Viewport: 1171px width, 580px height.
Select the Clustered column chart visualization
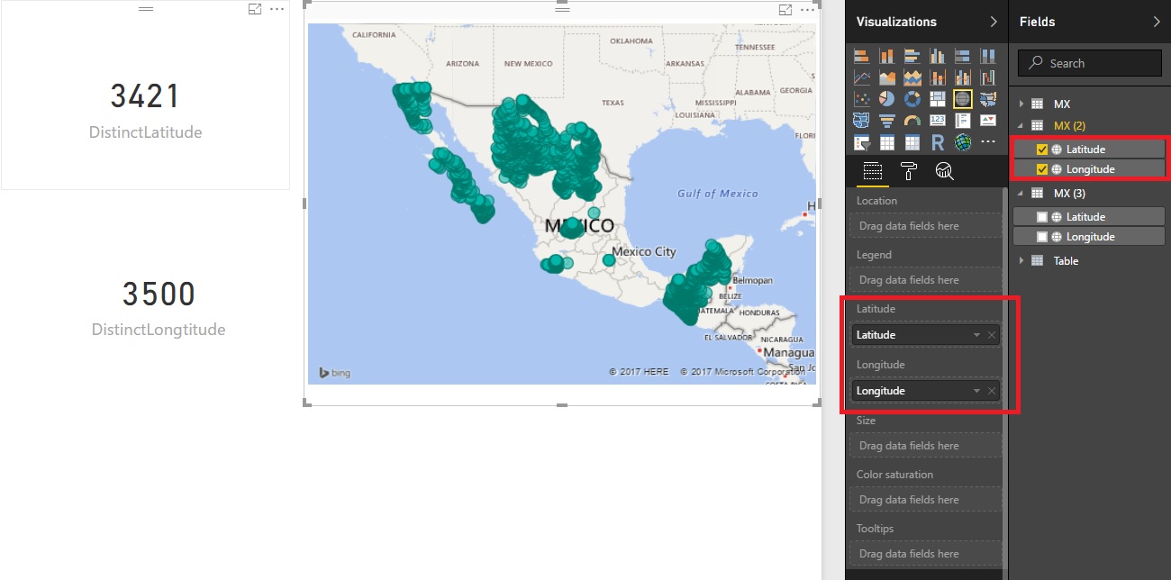937,56
